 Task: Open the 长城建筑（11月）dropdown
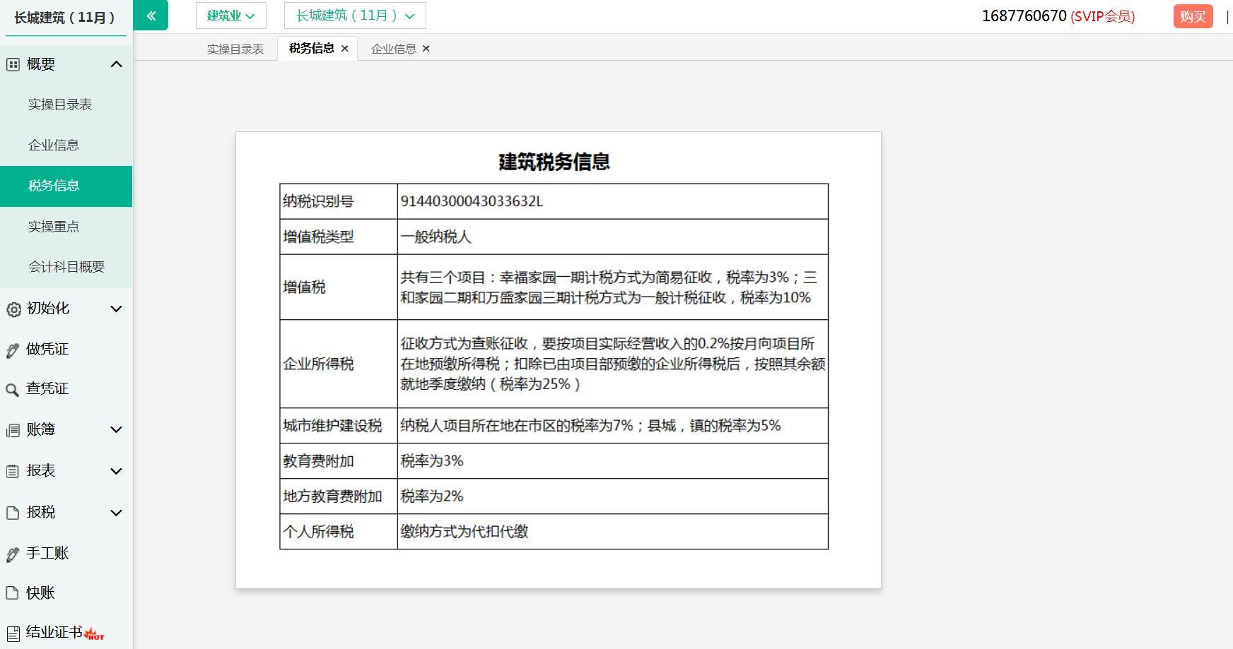pos(355,16)
